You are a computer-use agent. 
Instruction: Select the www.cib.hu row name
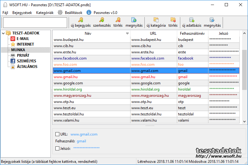[63, 46]
